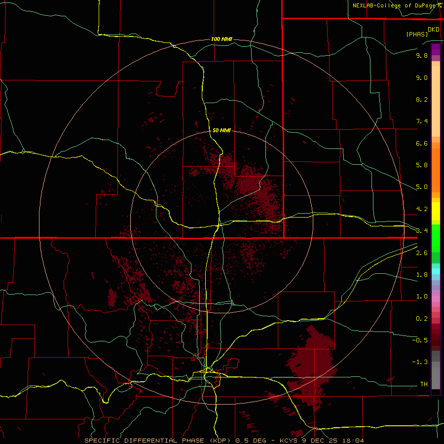Screen dimensions: 444x444
Task: Click the 9.8 color scale value
Action: (422, 55)
